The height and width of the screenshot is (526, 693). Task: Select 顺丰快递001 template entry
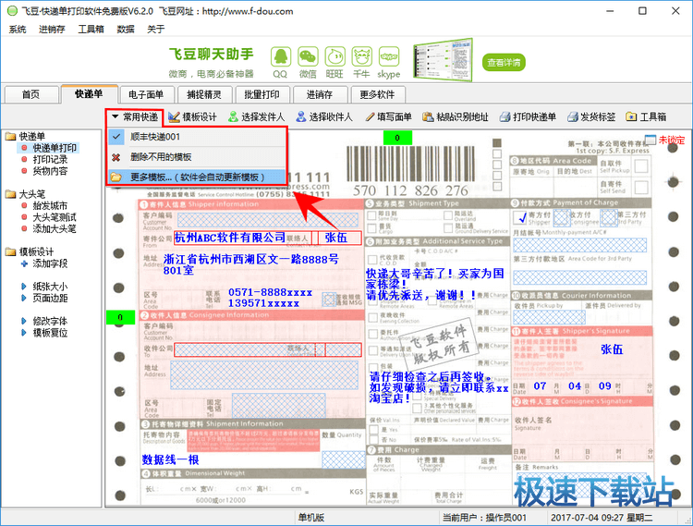tap(197, 137)
